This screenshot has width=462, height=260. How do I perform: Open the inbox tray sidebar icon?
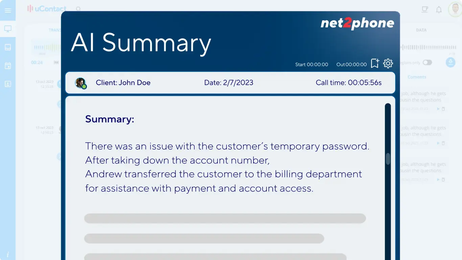pyautogui.click(x=8, y=47)
